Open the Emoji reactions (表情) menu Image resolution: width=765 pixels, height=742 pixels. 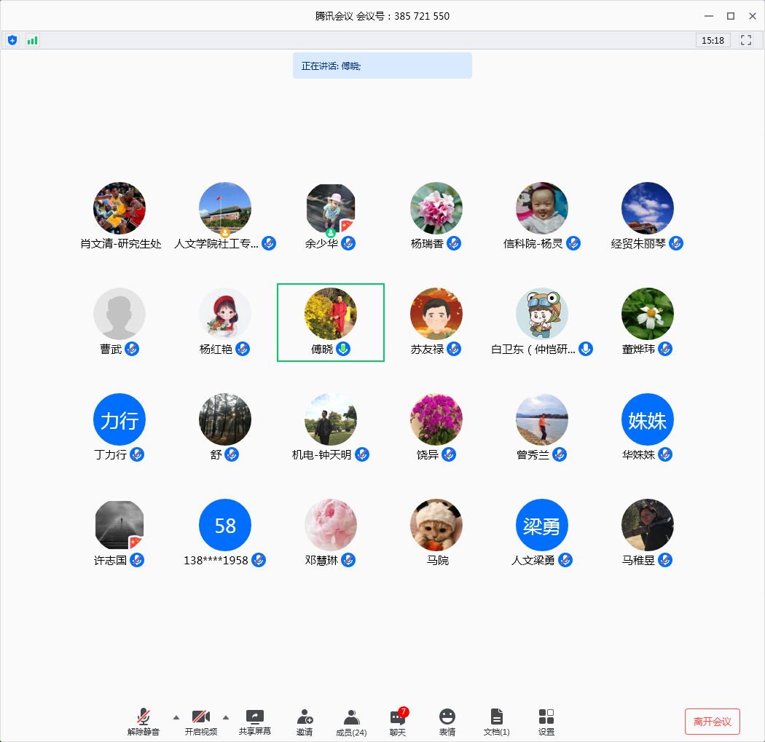click(x=447, y=722)
